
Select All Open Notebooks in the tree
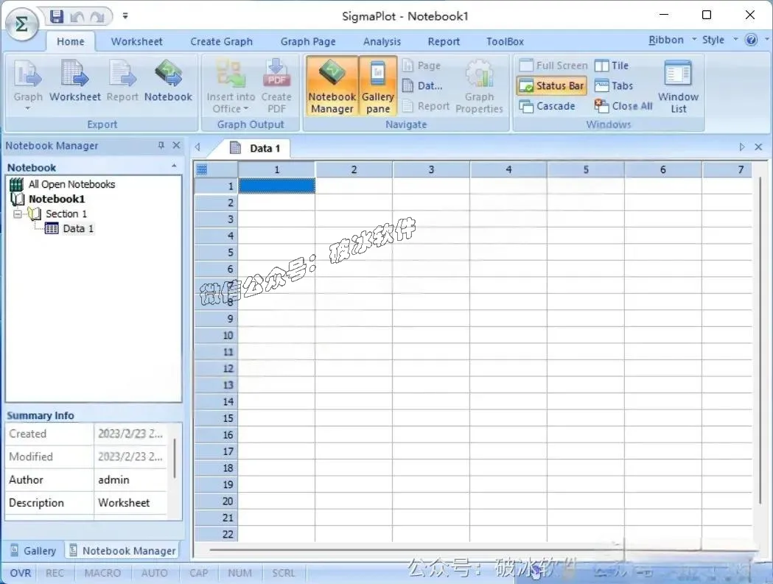[62, 184]
